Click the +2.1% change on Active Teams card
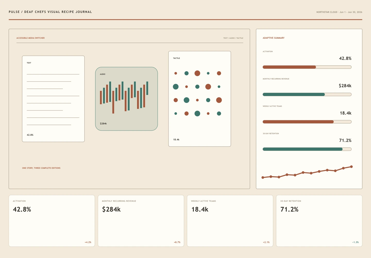Image resolution: width=371 pixels, height=258 pixels. 266,242
